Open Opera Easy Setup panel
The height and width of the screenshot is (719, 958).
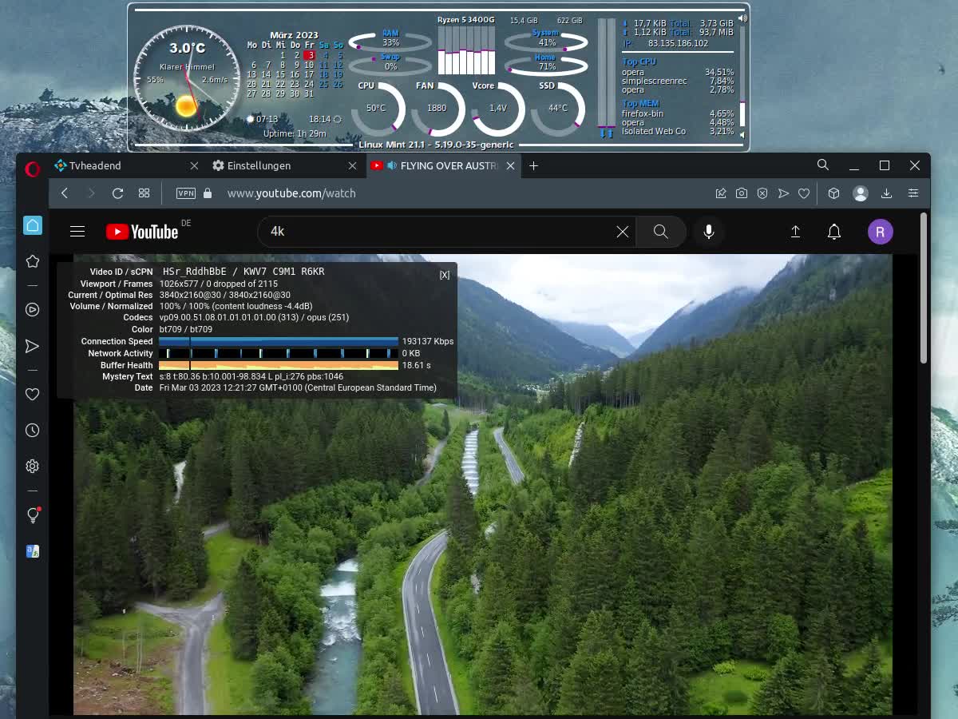(913, 193)
